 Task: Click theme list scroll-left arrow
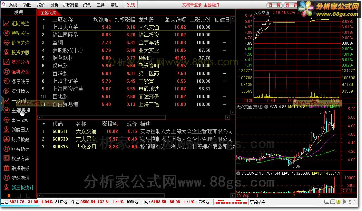[x=40, y=117]
